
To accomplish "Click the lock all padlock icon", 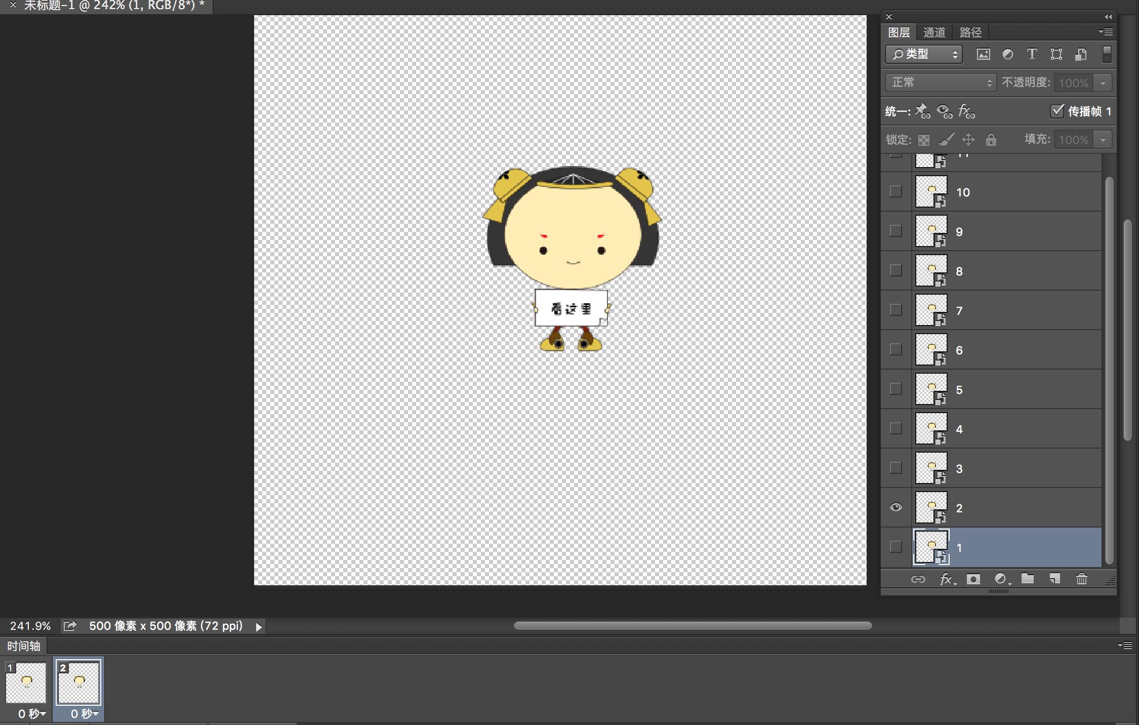I will [991, 140].
